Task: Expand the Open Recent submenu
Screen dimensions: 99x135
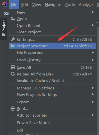Action: tap(52, 26)
